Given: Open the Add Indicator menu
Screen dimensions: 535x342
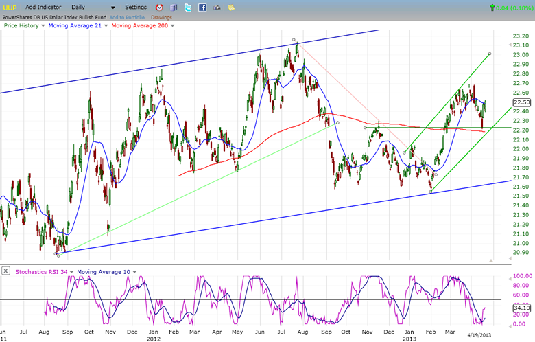Looking at the screenshot, I should (x=44, y=7).
